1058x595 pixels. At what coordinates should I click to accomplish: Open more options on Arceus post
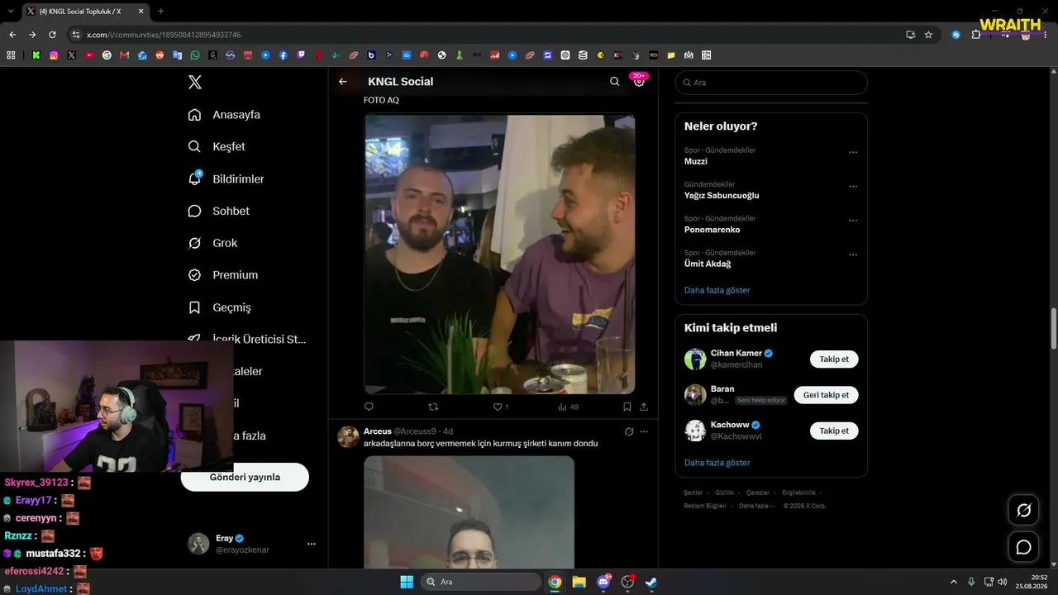(644, 431)
